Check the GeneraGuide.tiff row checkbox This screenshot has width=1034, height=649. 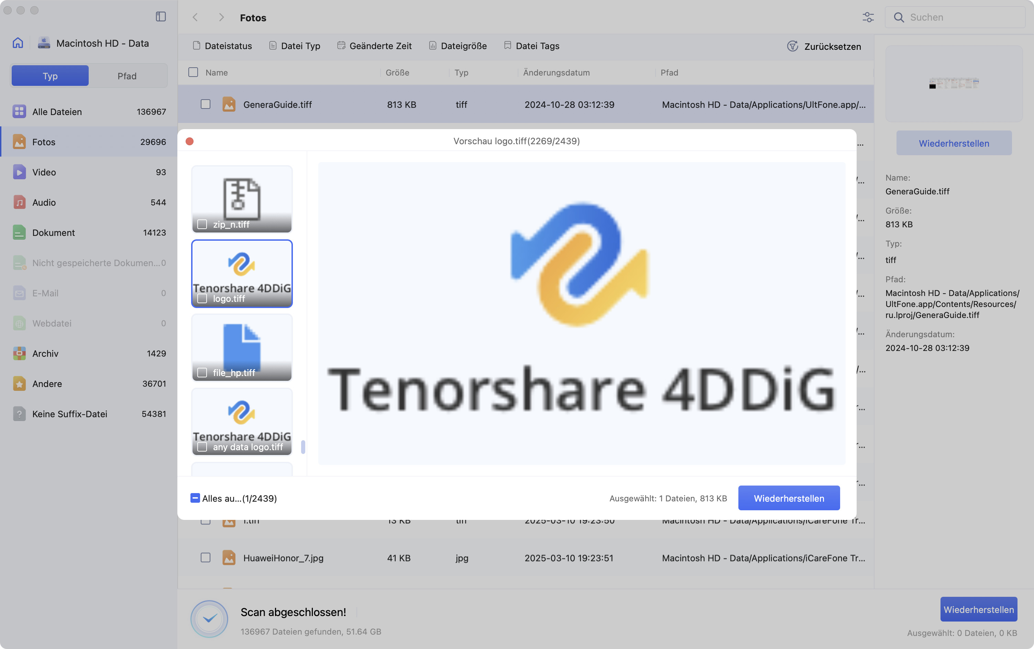[x=206, y=104]
